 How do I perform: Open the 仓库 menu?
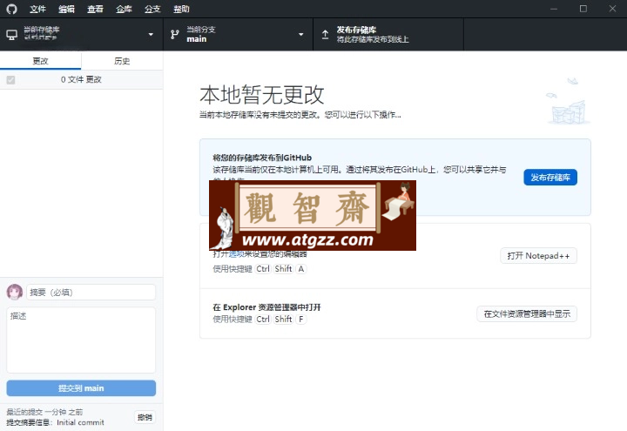(124, 9)
